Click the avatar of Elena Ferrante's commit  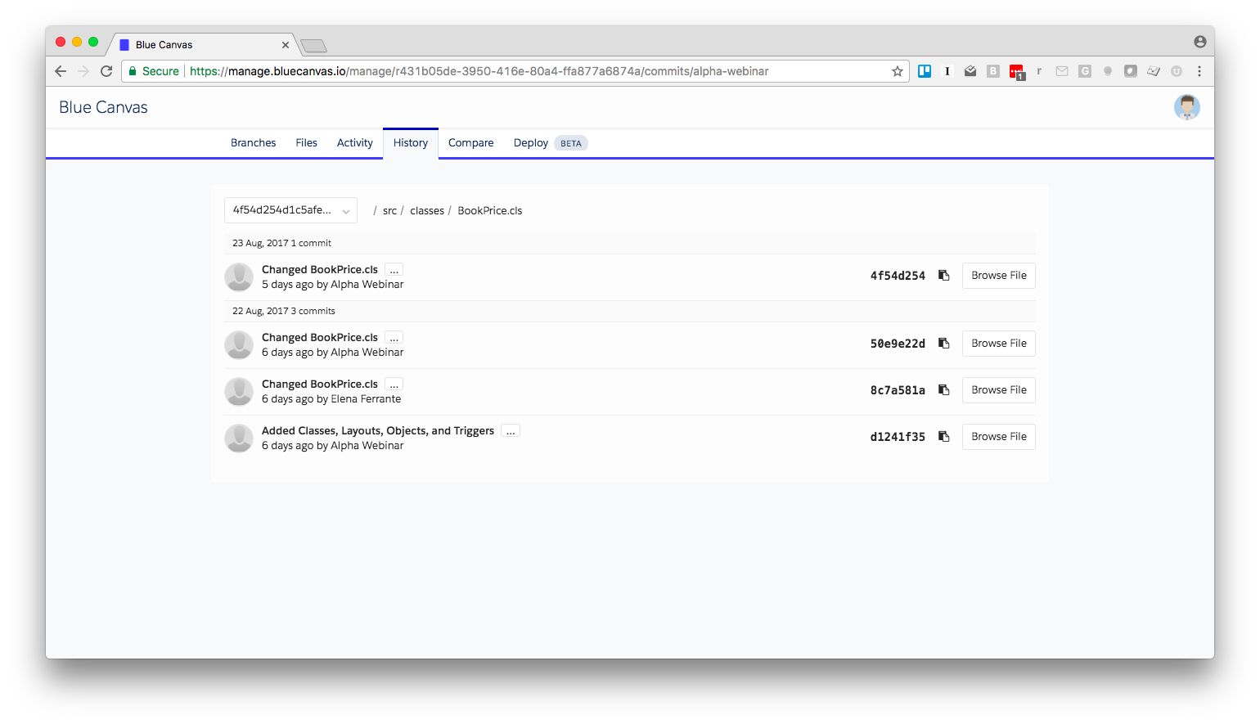pos(239,391)
